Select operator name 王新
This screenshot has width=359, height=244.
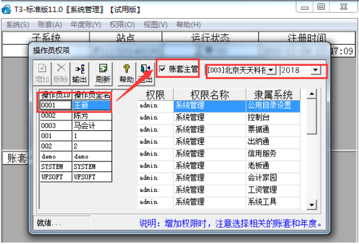pos(92,105)
